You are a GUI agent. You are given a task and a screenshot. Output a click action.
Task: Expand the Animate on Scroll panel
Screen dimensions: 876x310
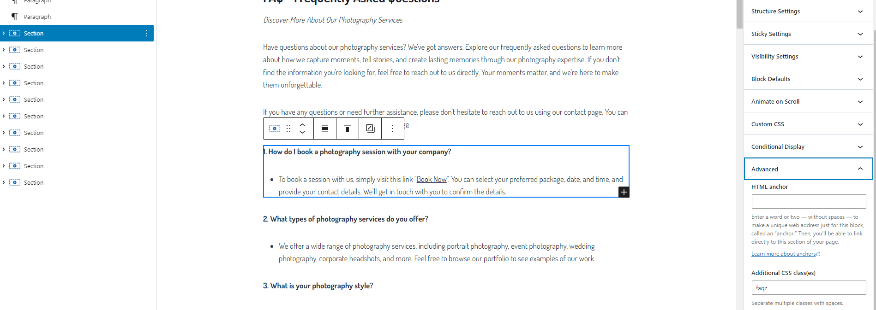tap(808, 101)
